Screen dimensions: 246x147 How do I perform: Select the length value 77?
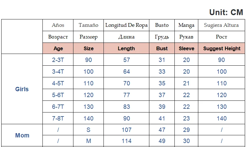[126, 95]
